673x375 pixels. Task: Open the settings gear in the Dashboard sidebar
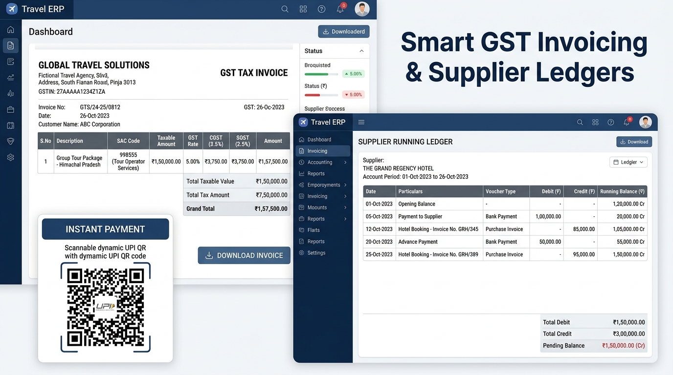[11, 157]
